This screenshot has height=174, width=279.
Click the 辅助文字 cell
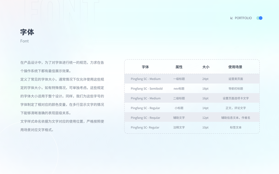coord(179,118)
